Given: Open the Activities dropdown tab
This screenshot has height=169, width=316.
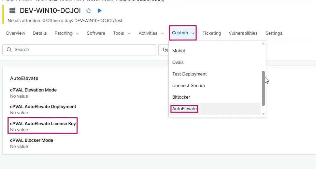Looking at the screenshot, I should tap(153, 33).
